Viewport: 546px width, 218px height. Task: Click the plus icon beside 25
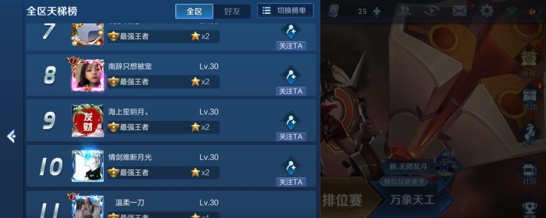pos(376,11)
